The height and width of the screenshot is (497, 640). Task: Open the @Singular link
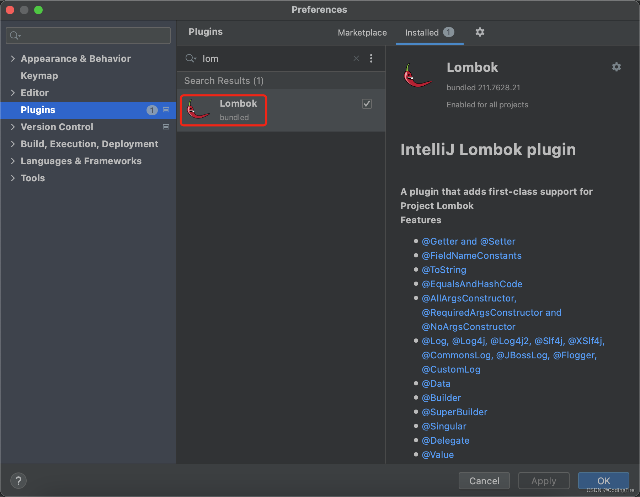tap(444, 426)
